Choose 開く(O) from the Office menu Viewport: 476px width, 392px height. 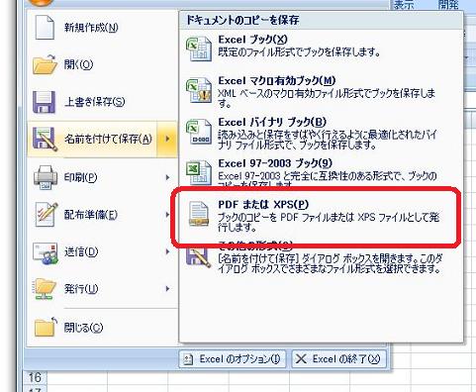(x=102, y=64)
